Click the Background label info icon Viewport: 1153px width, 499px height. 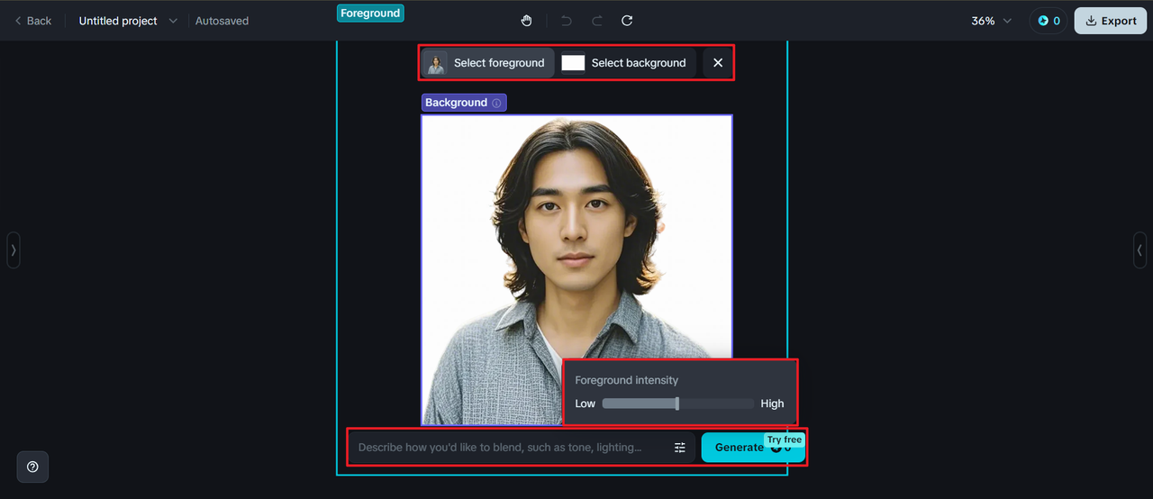[496, 103]
